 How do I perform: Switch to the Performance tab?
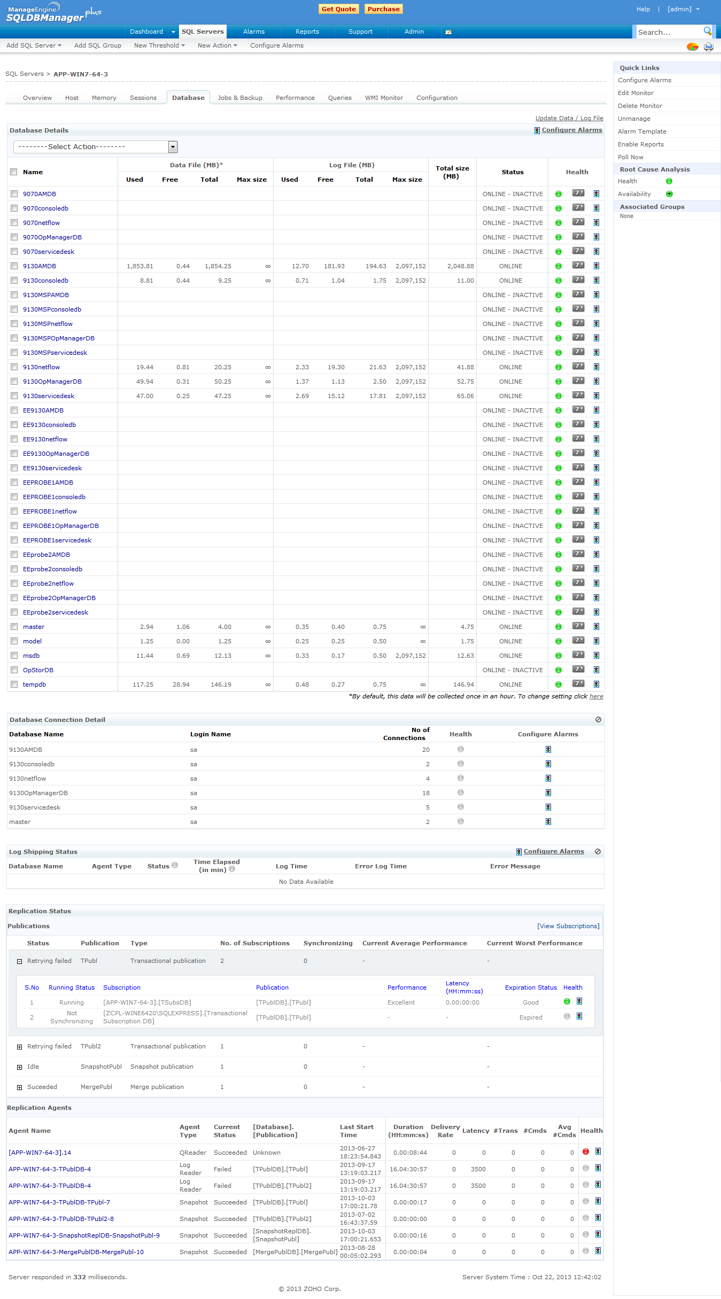point(295,98)
